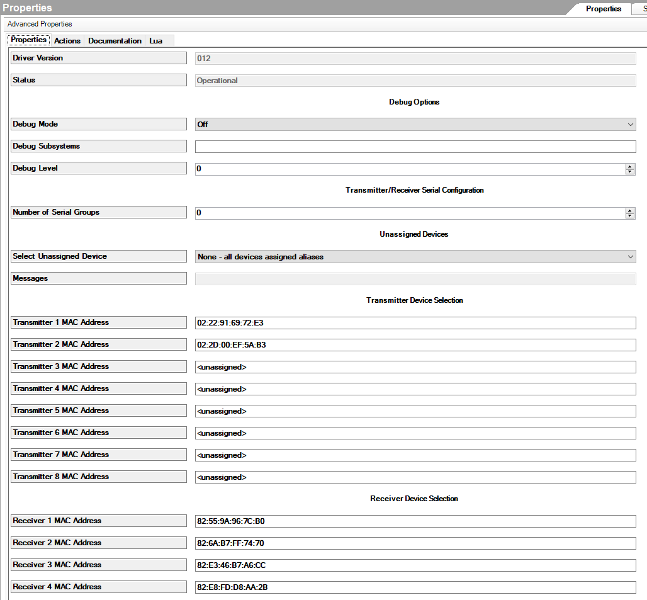This screenshot has height=600, width=647.
Task: Click Transmitter 8 MAC Address unassigned field
Action: 415,477
